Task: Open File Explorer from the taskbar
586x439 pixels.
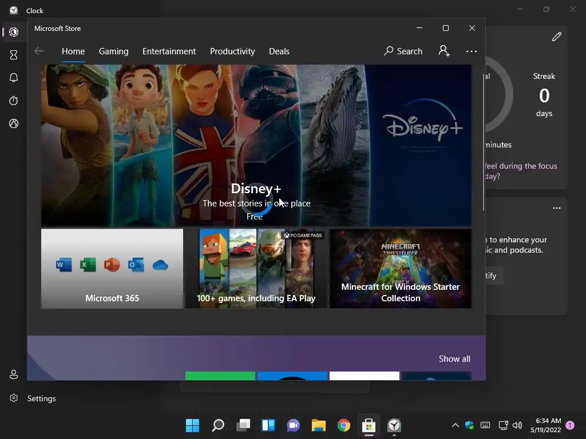Action: click(x=318, y=425)
